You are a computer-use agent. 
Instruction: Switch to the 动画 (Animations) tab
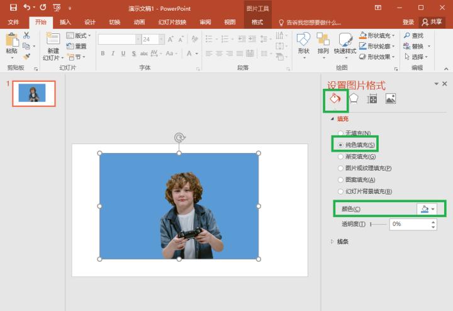pyautogui.click(x=139, y=22)
